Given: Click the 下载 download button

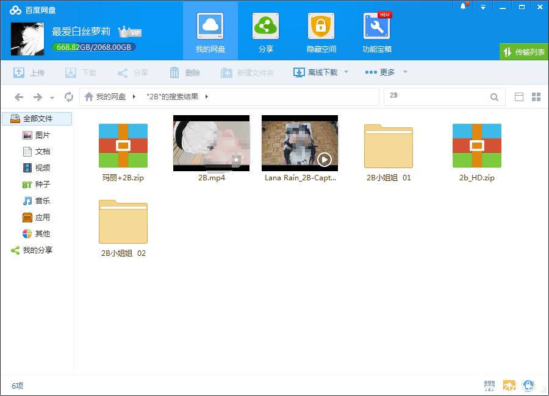Looking at the screenshot, I should tap(81, 72).
